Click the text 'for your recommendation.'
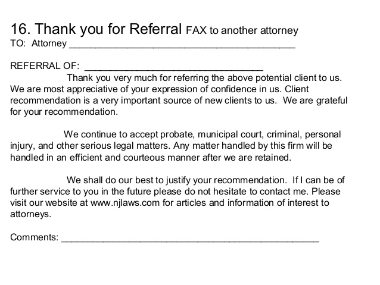380x285 pixels. click(64, 112)
